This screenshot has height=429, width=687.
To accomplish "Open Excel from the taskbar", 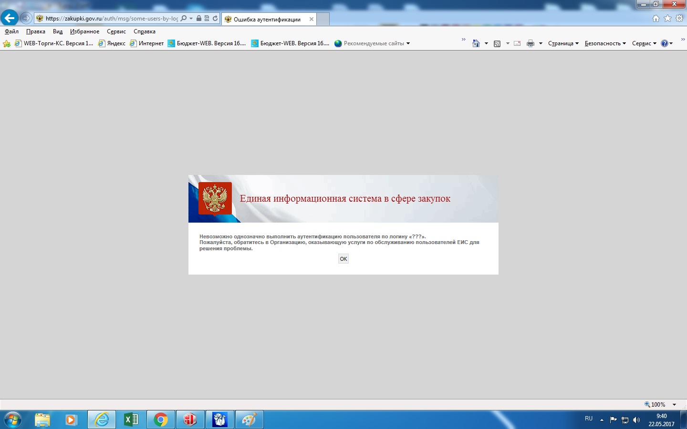I will click(x=131, y=419).
